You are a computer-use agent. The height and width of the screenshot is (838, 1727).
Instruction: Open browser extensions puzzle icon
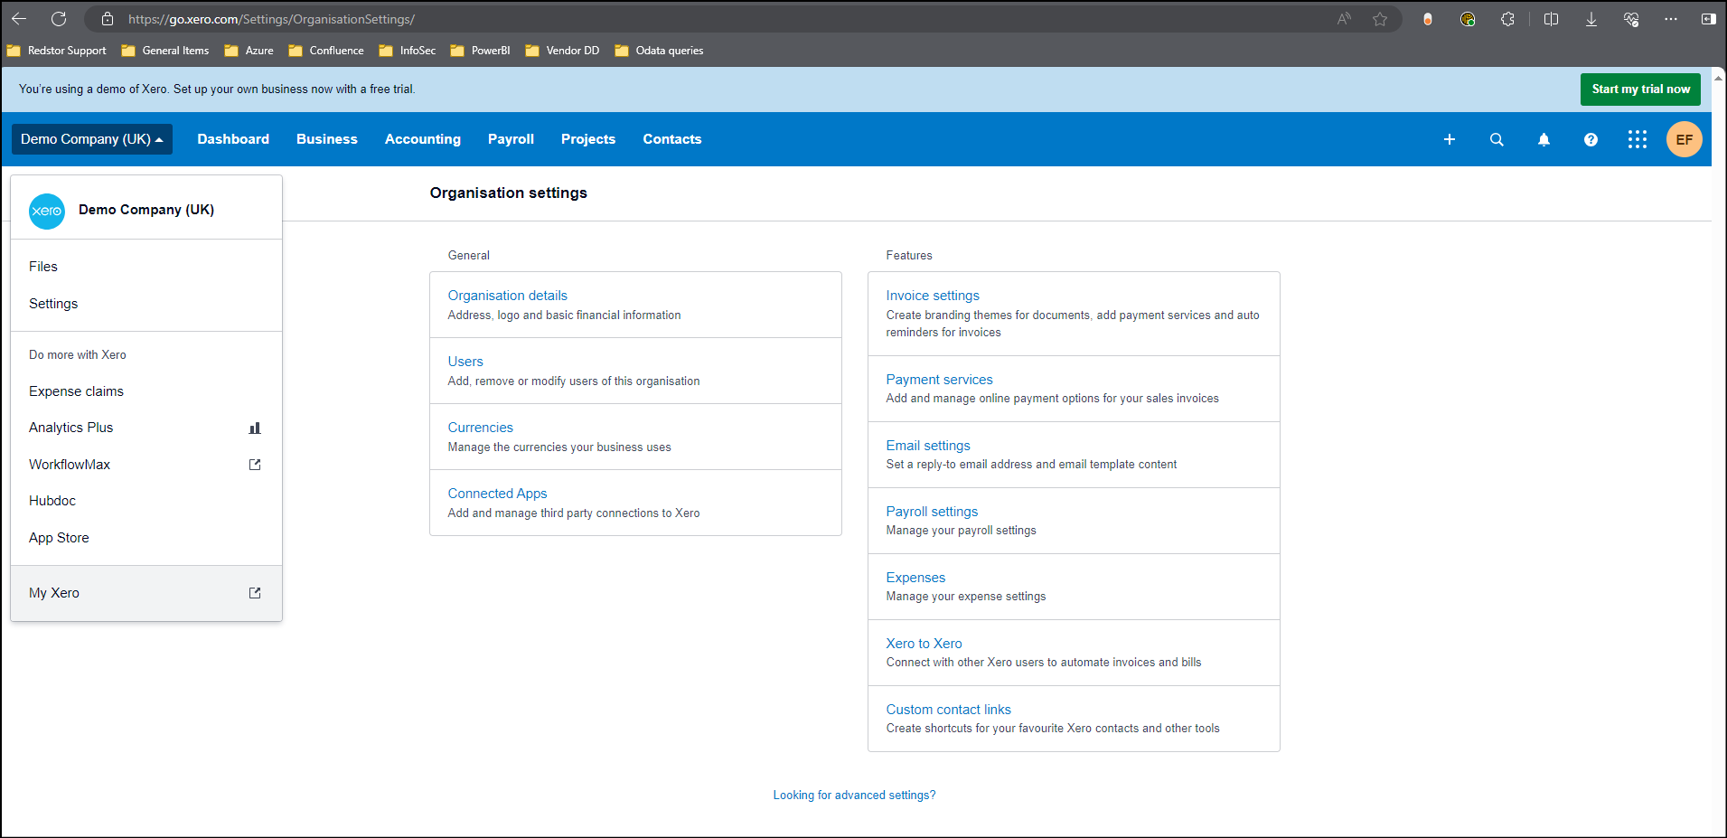click(1507, 19)
